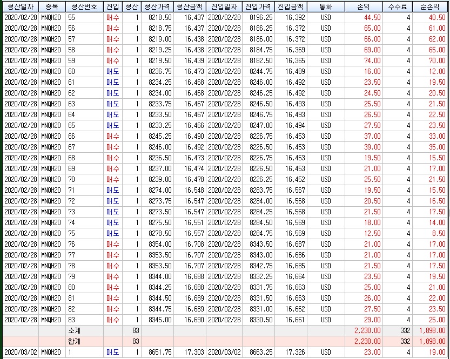Click total profit 2,230.00 in 합계 row
The height and width of the screenshot is (359, 450).
[x=364, y=342]
